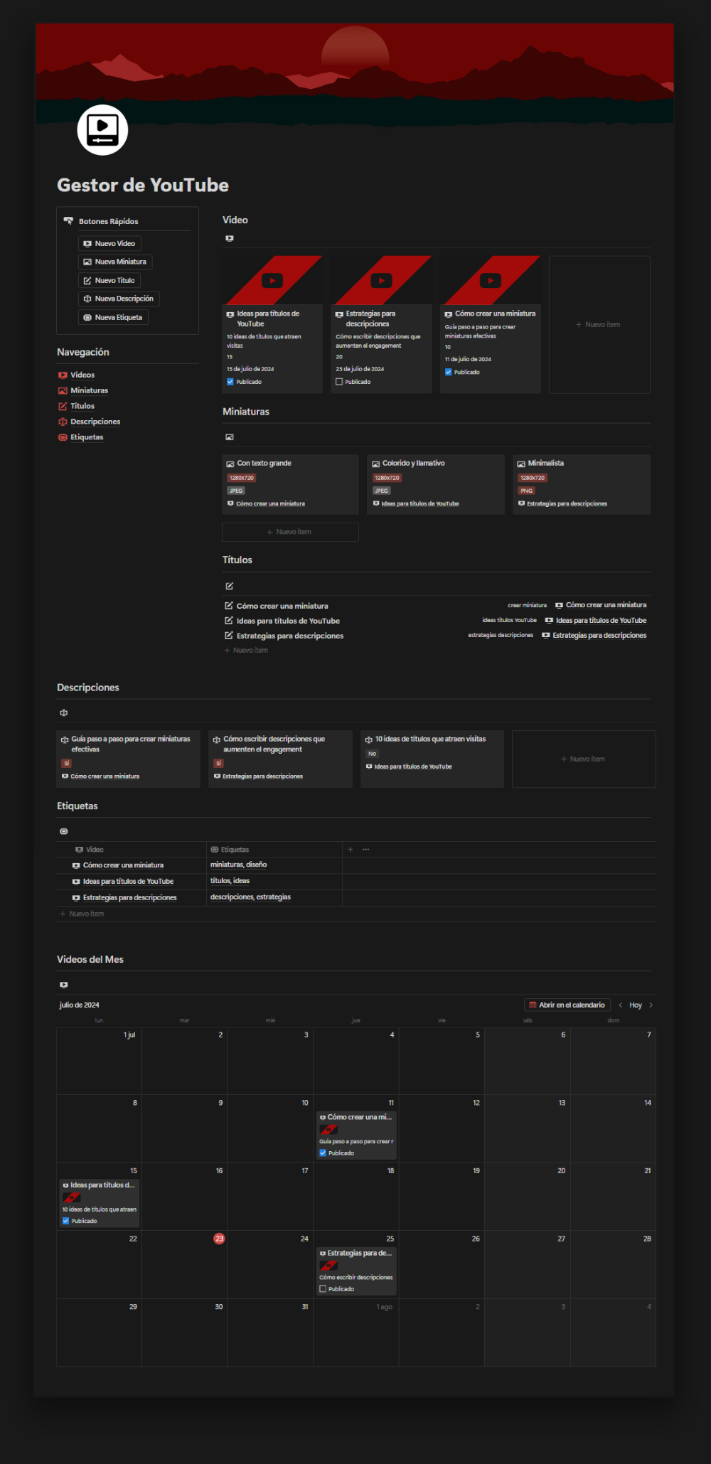Click the PNG tag on the Minimalista card
Viewport: 711px width, 1464px height.
[x=526, y=491]
